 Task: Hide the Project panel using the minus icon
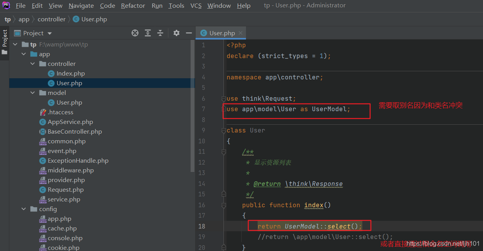189,33
